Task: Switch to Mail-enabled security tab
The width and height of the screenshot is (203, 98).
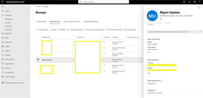Action: point(91,22)
